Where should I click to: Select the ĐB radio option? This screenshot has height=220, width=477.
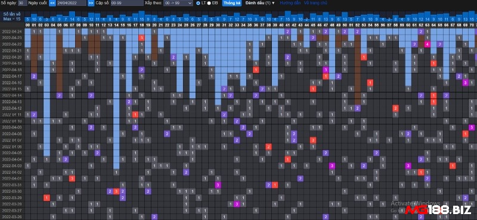209,3
